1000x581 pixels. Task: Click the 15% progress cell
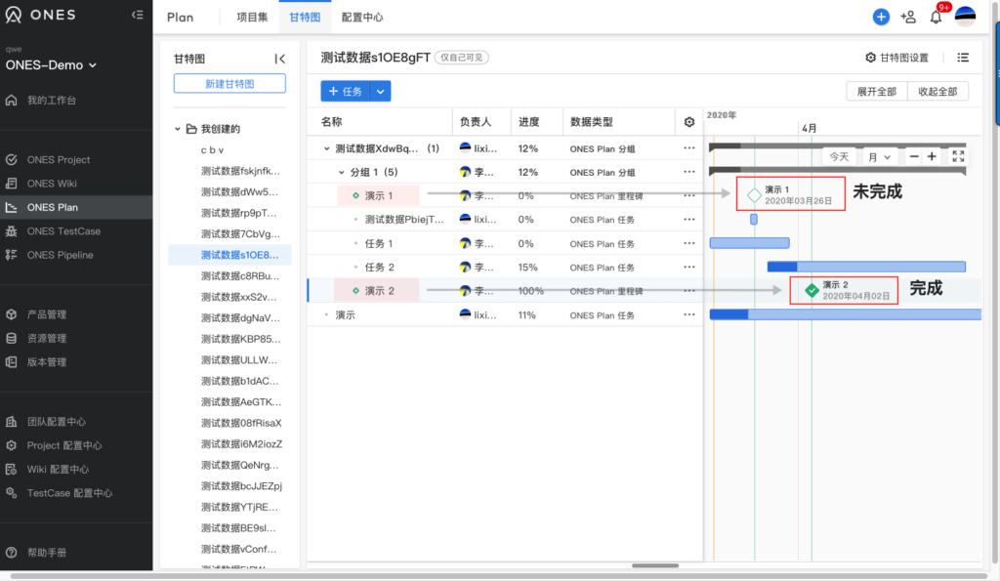(x=527, y=268)
